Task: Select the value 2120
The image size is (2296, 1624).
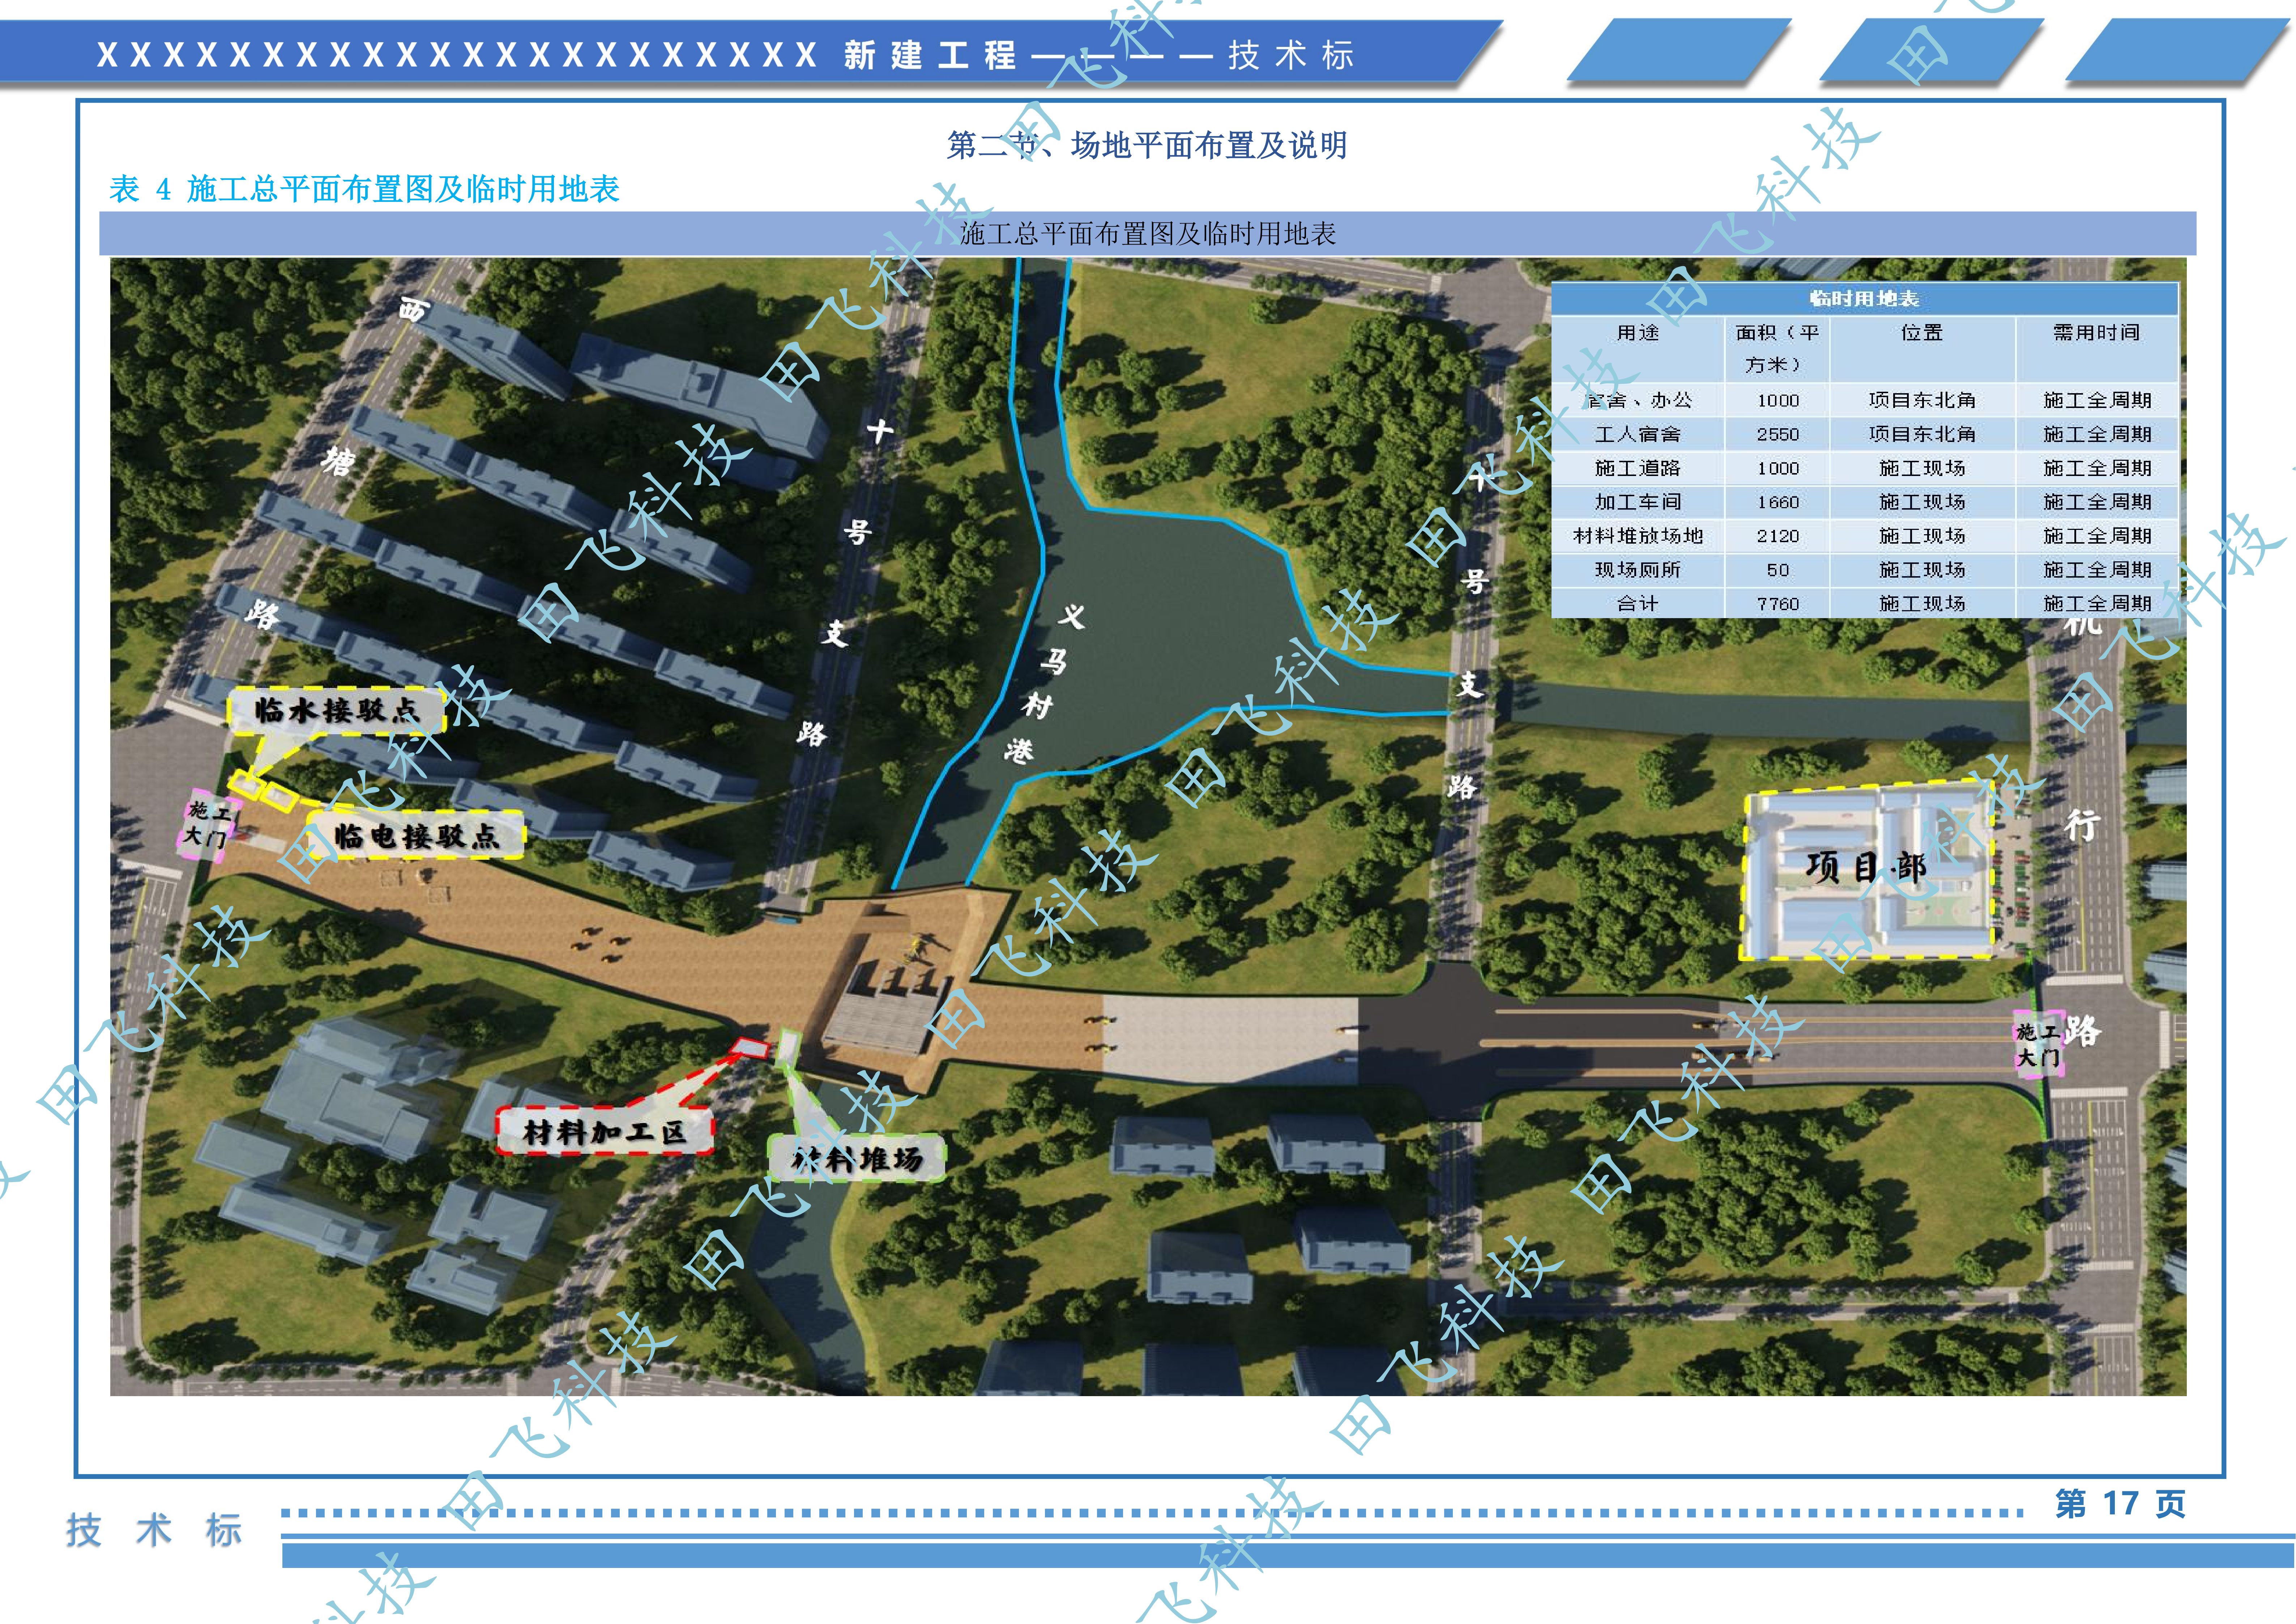Action: (x=1778, y=536)
